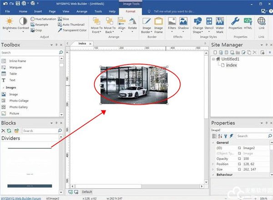Image resolution: width=273 pixels, height=200 pixels.
Task: Collapse the Images category in Toolbox
Action: (x=4, y=88)
